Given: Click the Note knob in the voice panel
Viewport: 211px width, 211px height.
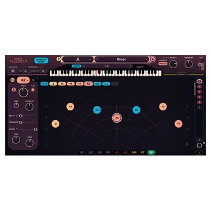Looking at the screenshot, I should (x=23, y=92).
